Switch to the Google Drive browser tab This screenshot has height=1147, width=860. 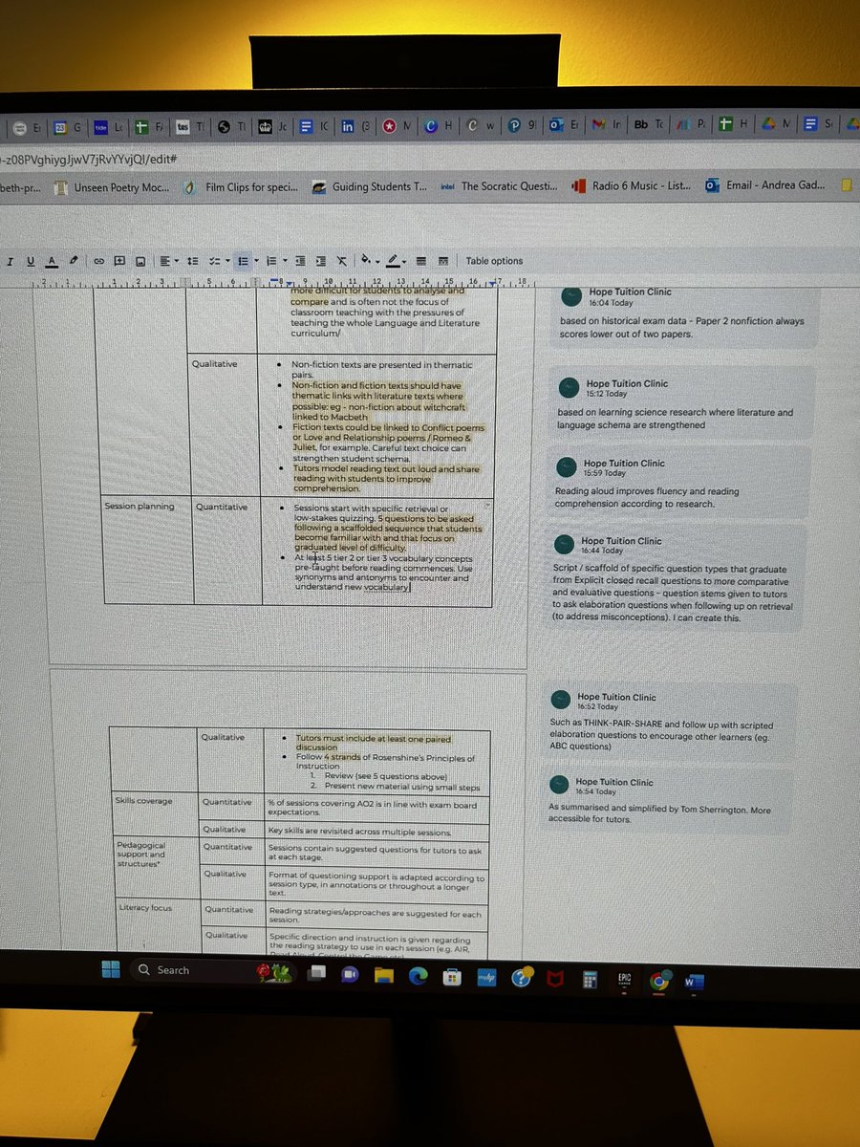click(x=777, y=125)
